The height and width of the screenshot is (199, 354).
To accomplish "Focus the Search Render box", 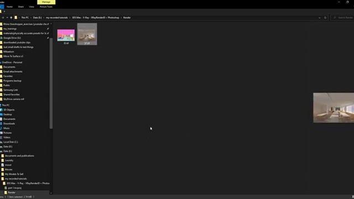I will (343, 18).
